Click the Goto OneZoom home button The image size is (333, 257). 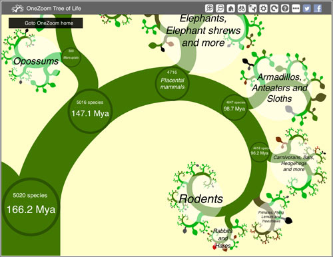point(46,23)
